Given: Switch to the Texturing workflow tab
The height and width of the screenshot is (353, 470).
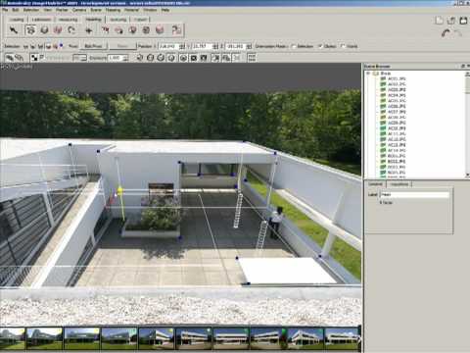Looking at the screenshot, I should click(x=117, y=20).
